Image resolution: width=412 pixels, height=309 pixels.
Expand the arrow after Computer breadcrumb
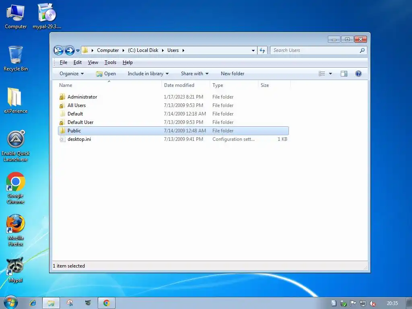pos(123,50)
